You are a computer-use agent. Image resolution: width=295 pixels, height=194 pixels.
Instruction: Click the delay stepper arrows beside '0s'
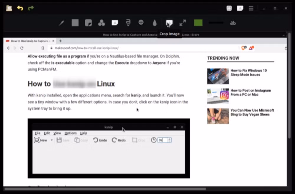169,140
